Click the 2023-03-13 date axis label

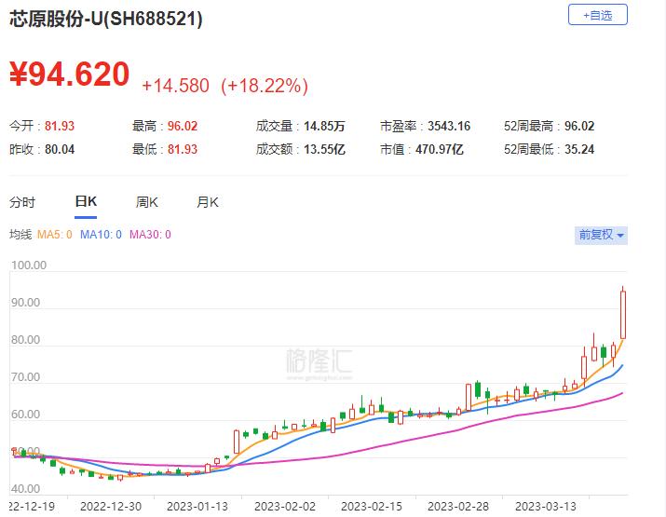point(545,507)
